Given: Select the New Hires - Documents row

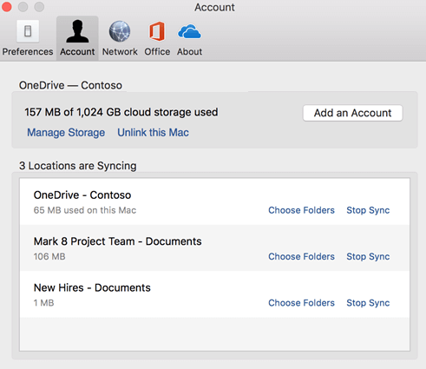Looking at the screenshot, I should [x=214, y=294].
